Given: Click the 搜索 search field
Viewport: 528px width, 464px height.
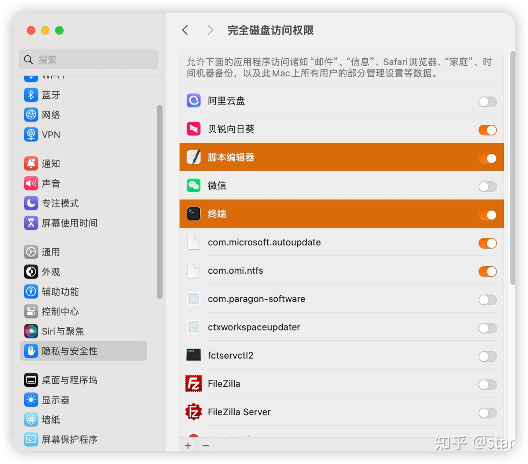Looking at the screenshot, I should 88,59.
